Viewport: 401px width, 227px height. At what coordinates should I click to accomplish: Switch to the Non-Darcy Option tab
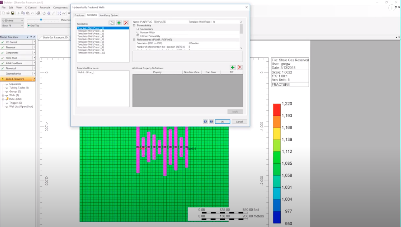(108, 15)
